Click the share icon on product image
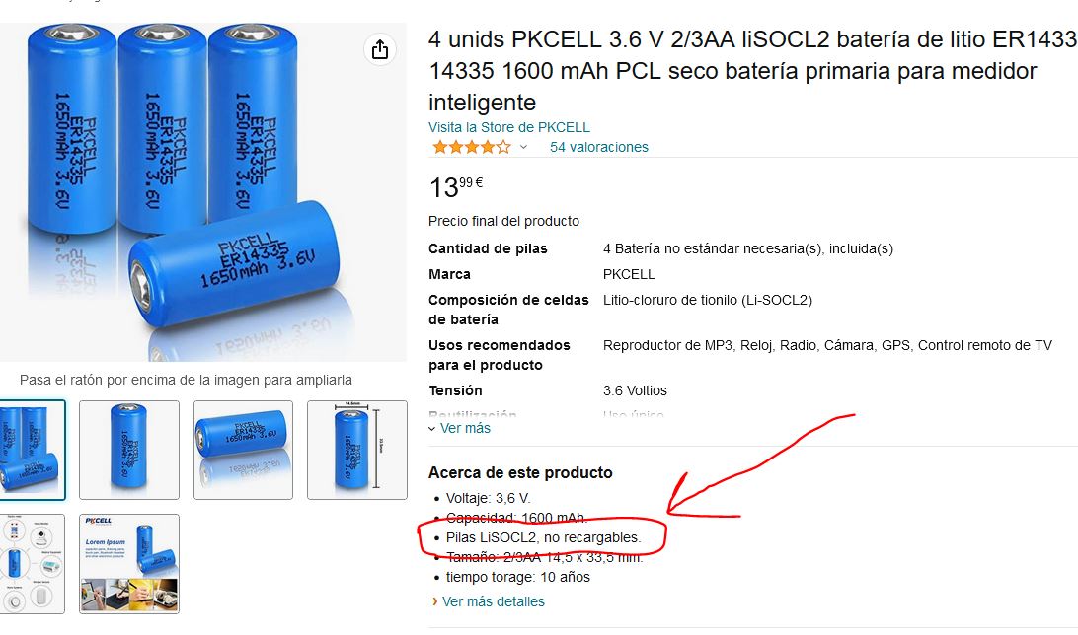The height and width of the screenshot is (635, 1078). [380, 49]
